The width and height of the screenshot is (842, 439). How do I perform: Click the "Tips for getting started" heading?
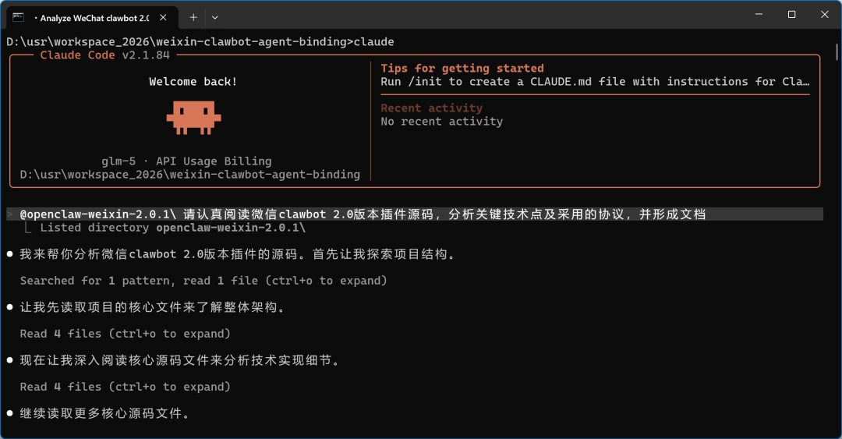click(462, 69)
